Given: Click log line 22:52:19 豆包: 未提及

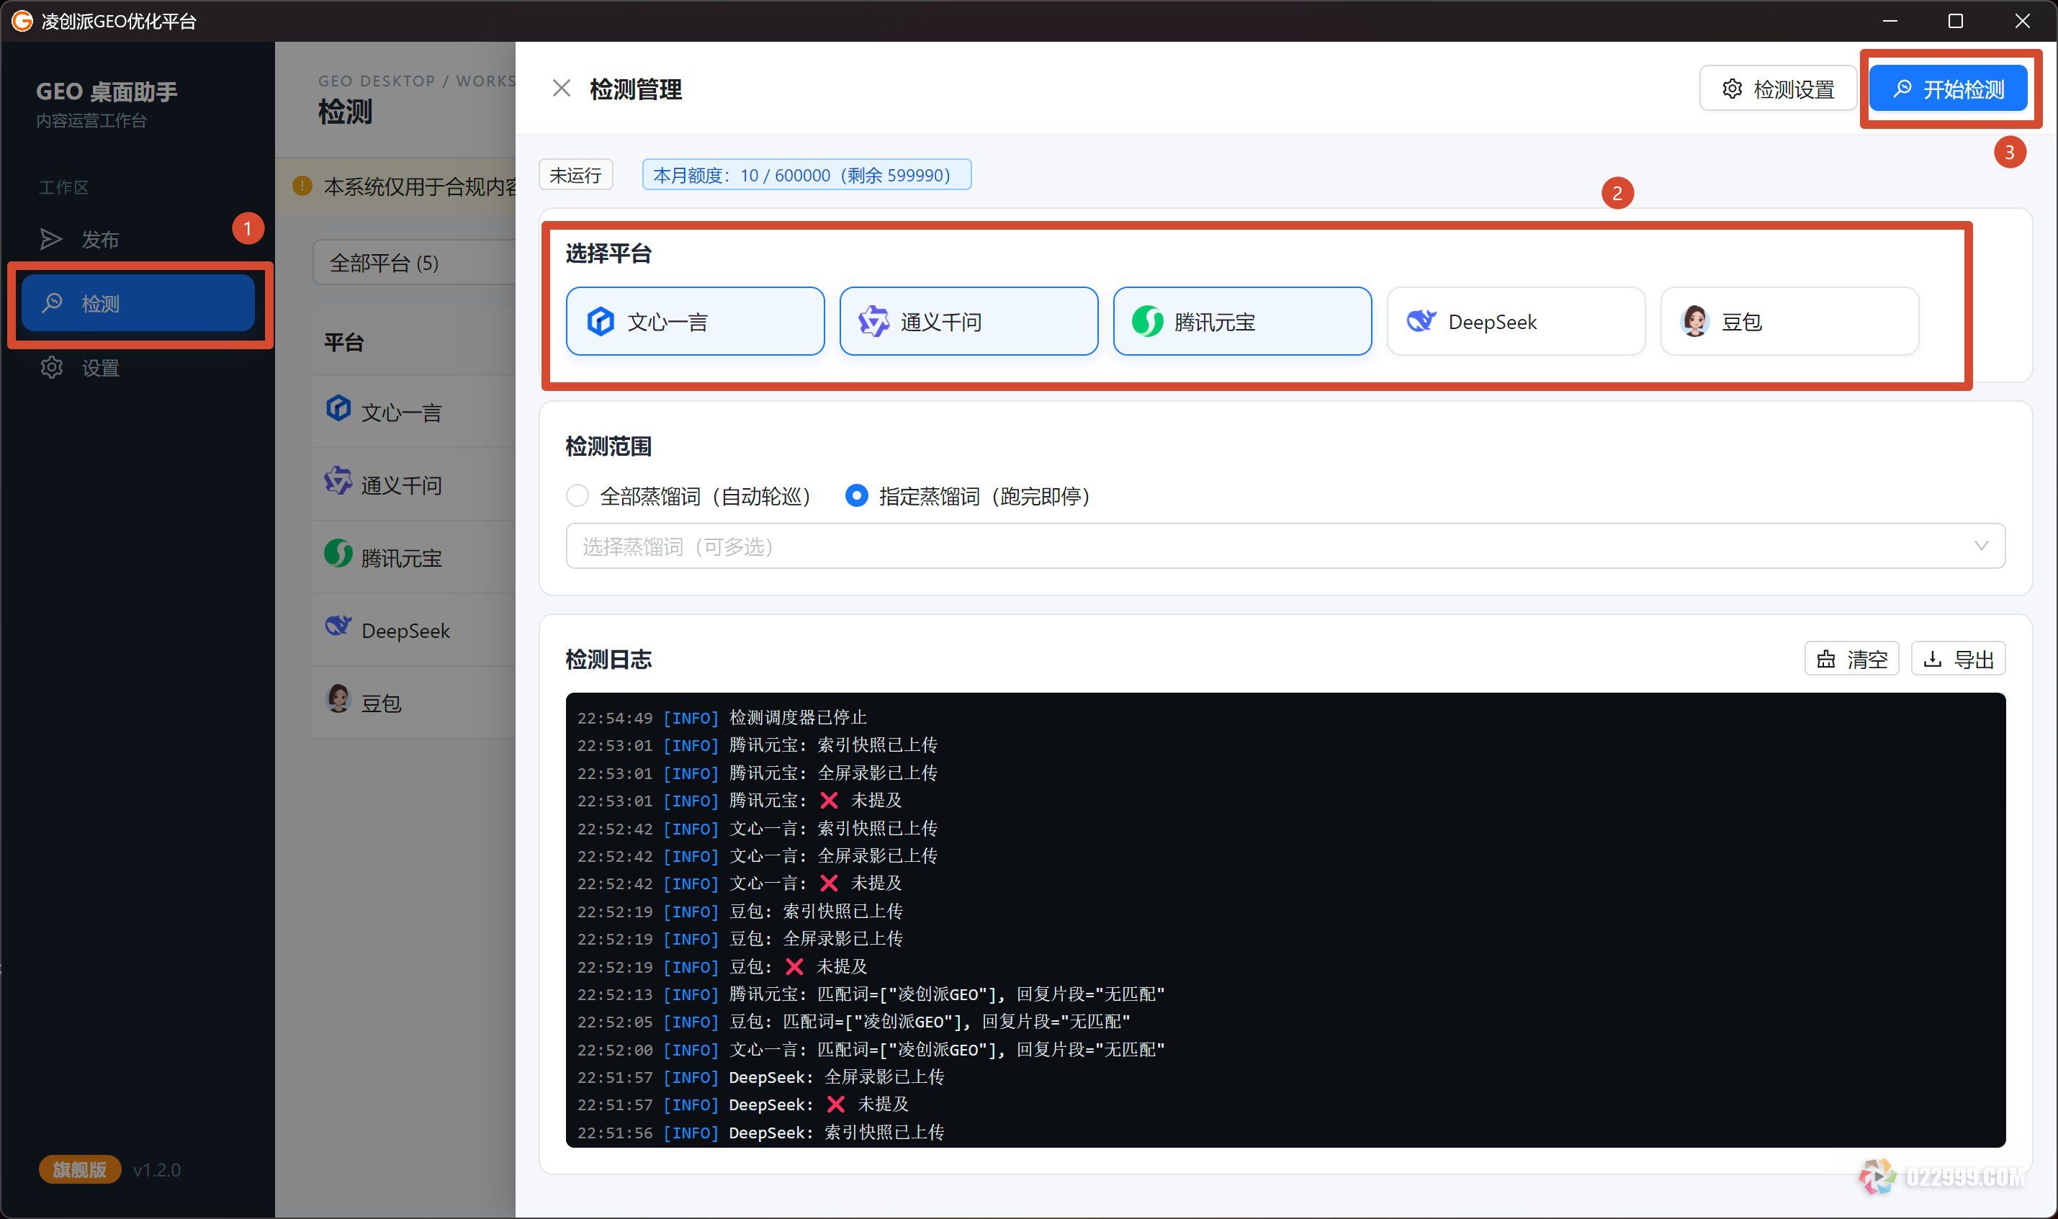Looking at the screenshot, I should coord(722,967).
